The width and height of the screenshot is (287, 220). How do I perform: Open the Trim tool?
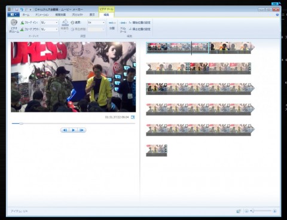[123, 26]
